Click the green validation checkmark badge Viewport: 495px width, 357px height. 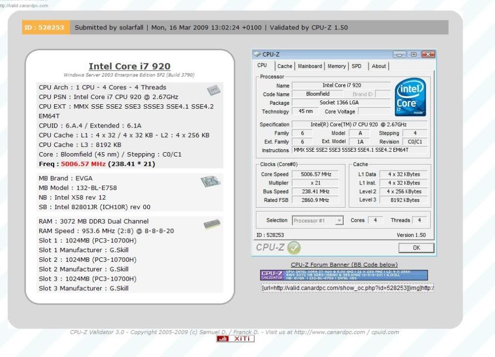(x=294, y=248)
